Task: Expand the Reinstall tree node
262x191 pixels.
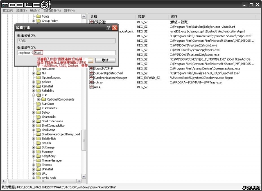Action: pos(34,86)
